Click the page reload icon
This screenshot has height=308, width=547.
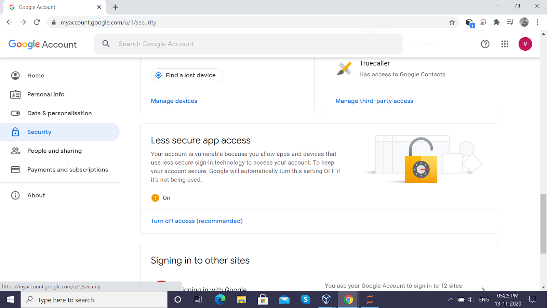tap(37, 22)
